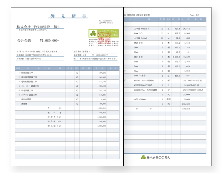The height and width of the screenshot is (173, 224).
Task: Select the MCCB3P150A 欠相保護付 row on page two
Action: (145, 90)
